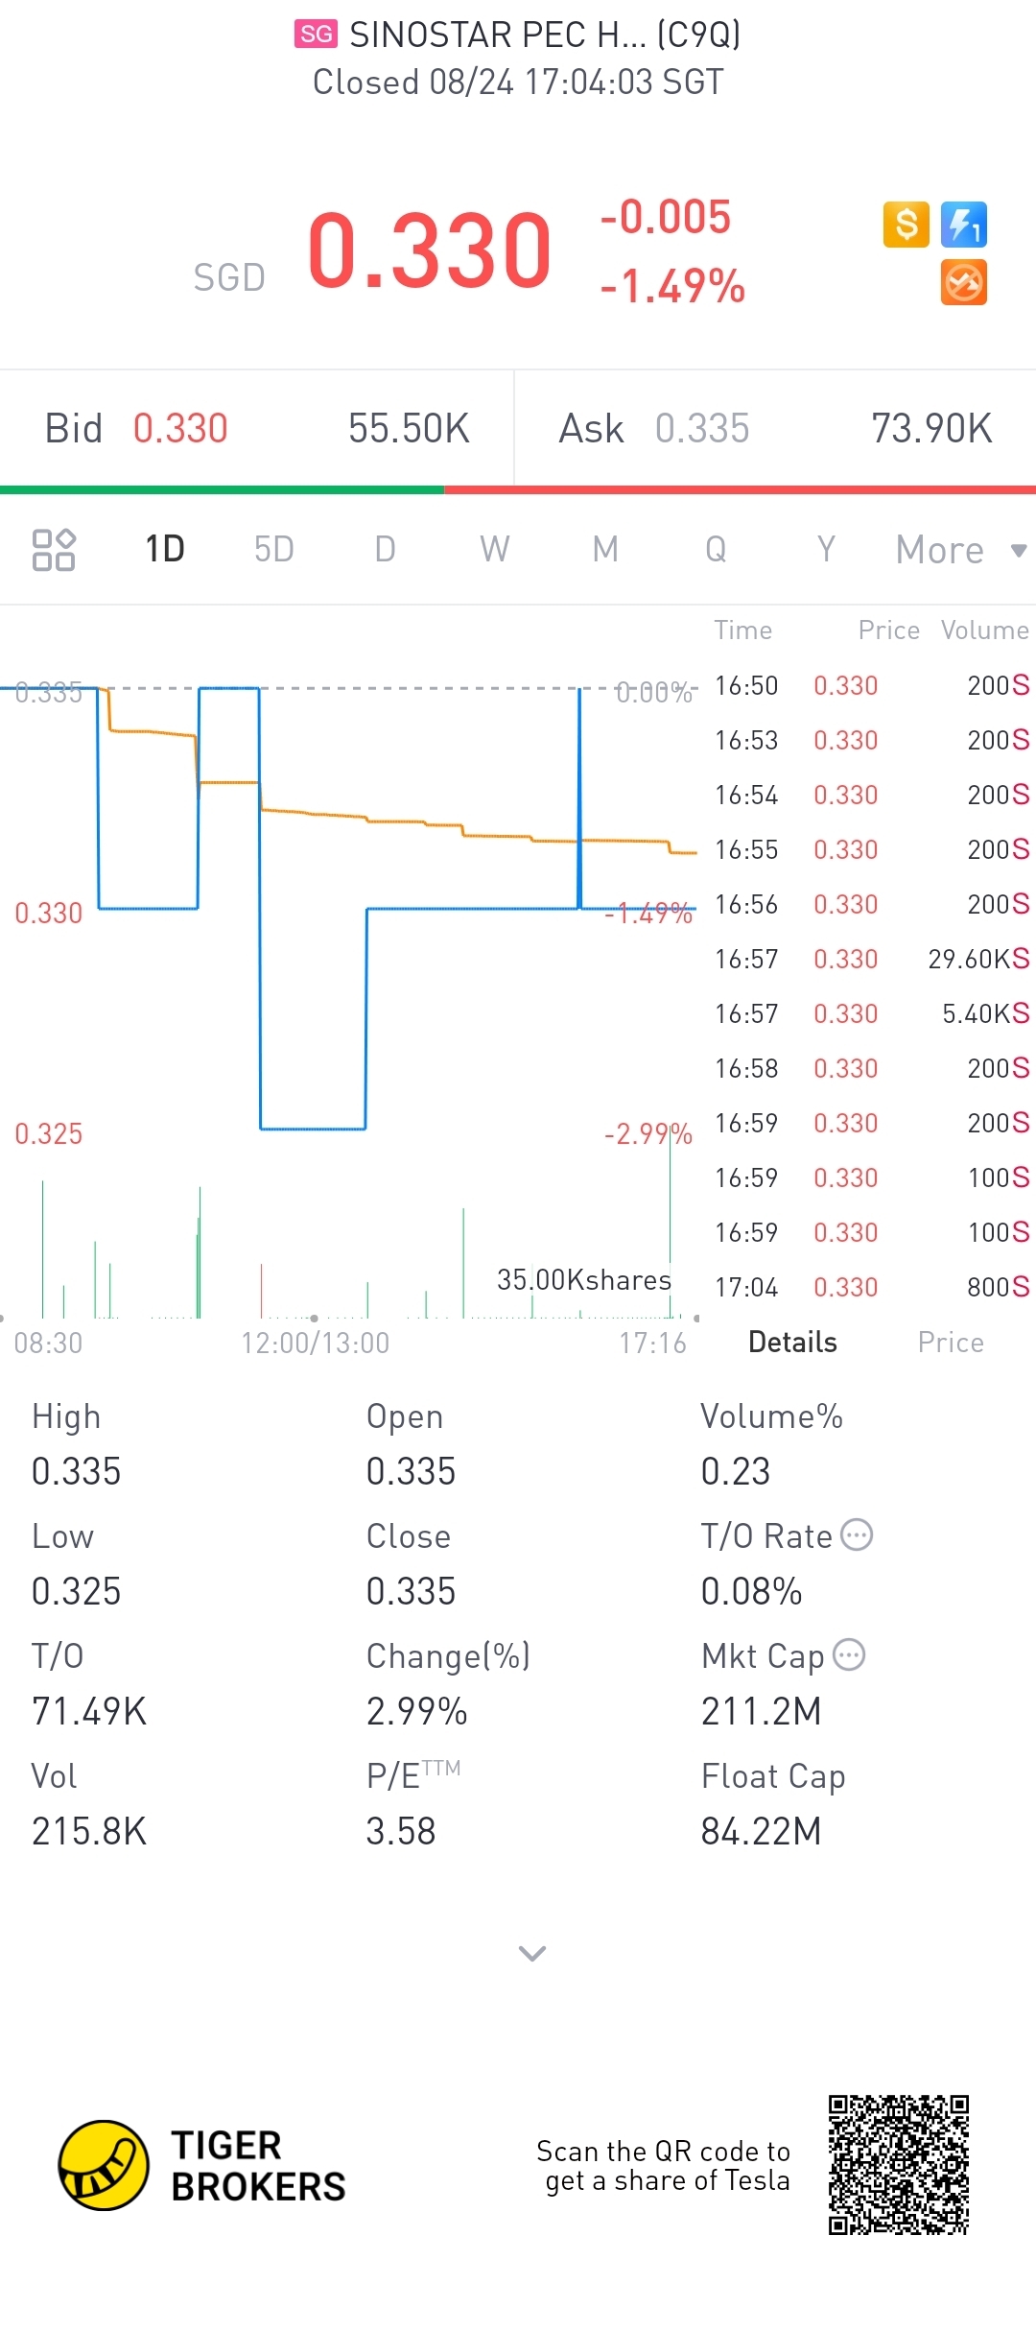
Task: Tap the Tiger Brokers logo
Action: [x=104, y=2166]
